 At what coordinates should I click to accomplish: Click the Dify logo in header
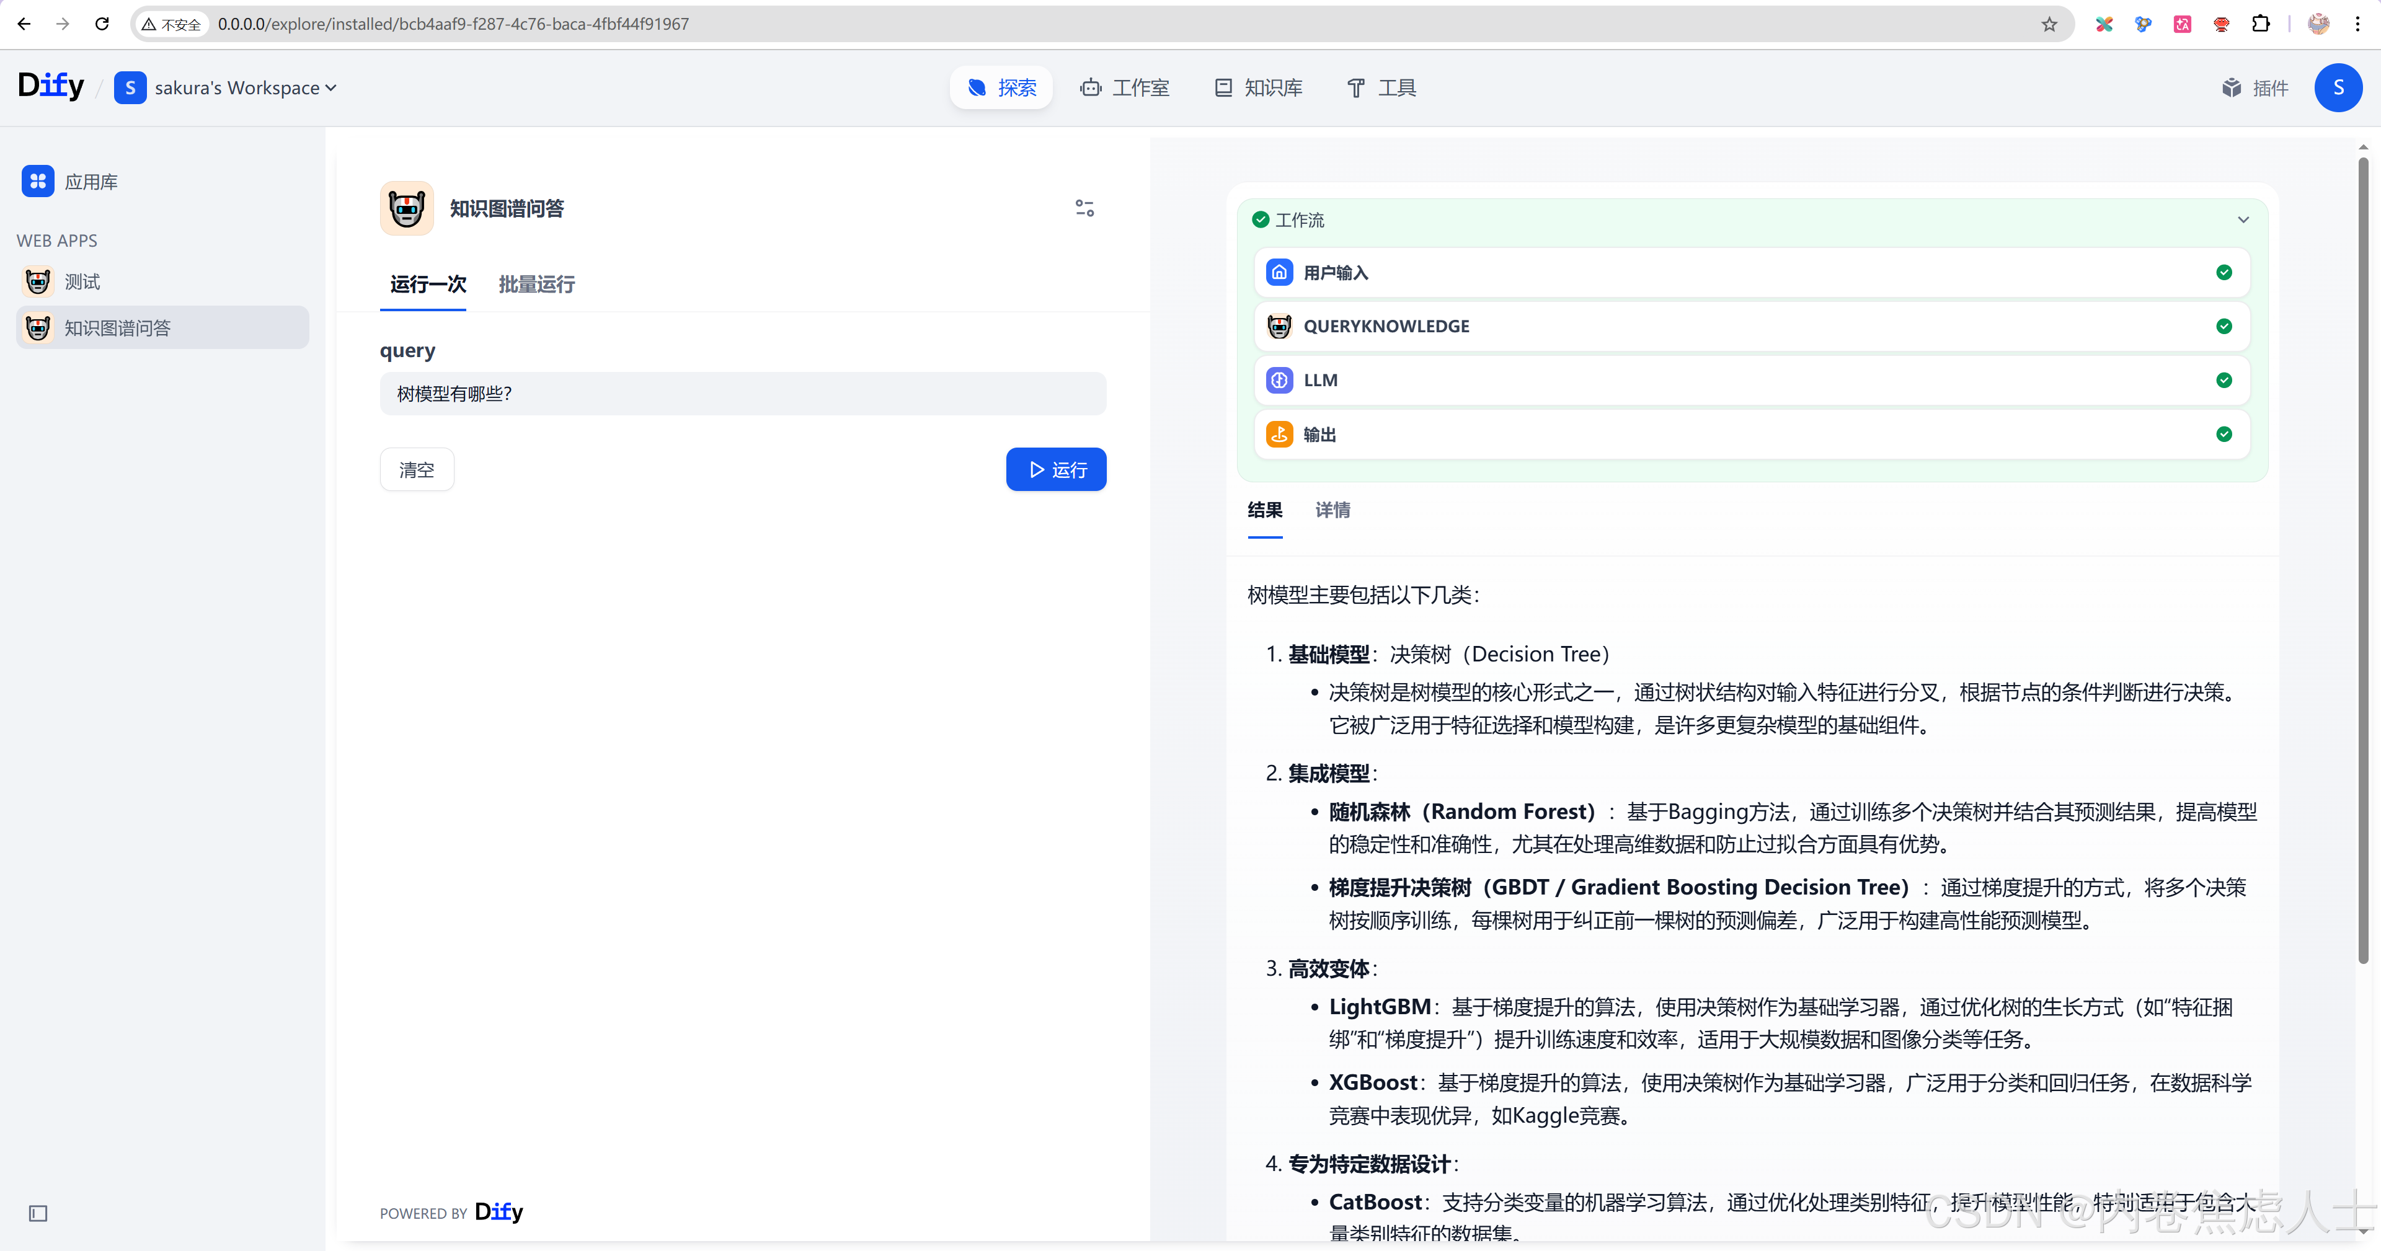(51, 86)
